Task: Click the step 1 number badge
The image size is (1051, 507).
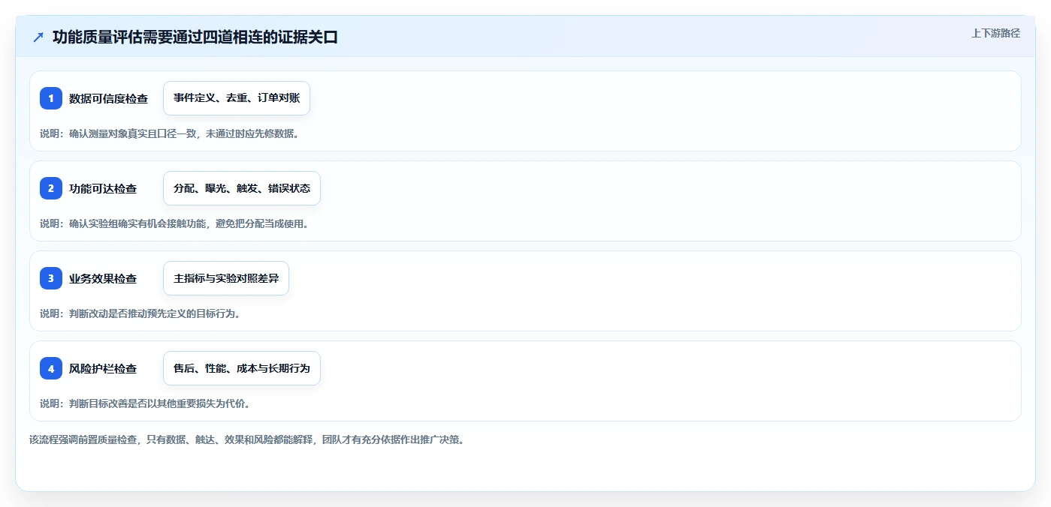Action: tap(51, 98)
